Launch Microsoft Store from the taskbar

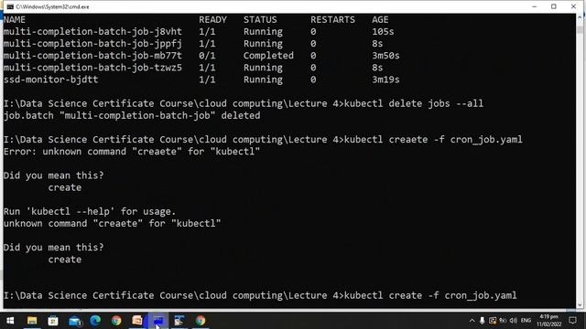pos(53,321)
